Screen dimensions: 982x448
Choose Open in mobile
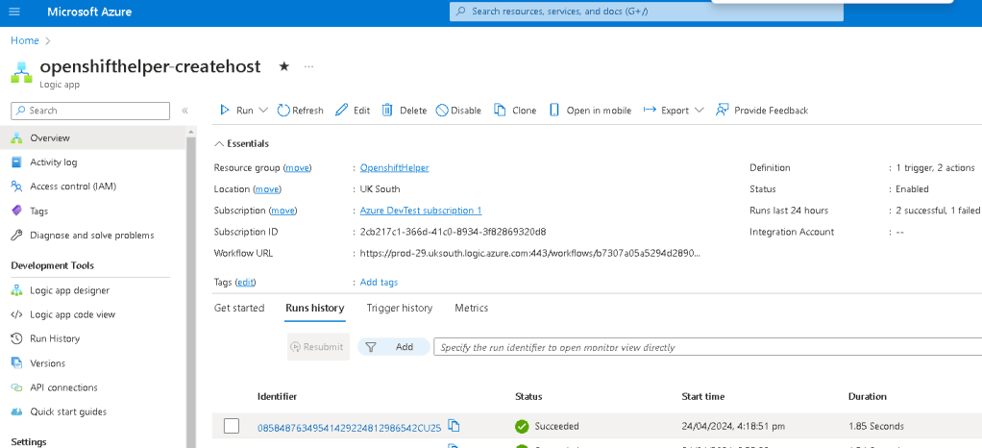590,111
